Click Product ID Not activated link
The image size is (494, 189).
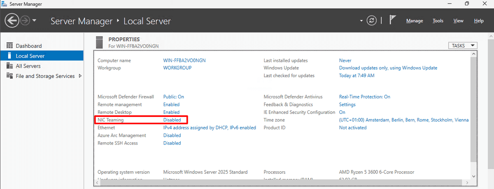coord(353,128)
